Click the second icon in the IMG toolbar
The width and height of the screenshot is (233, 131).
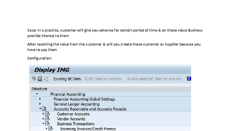40,79
